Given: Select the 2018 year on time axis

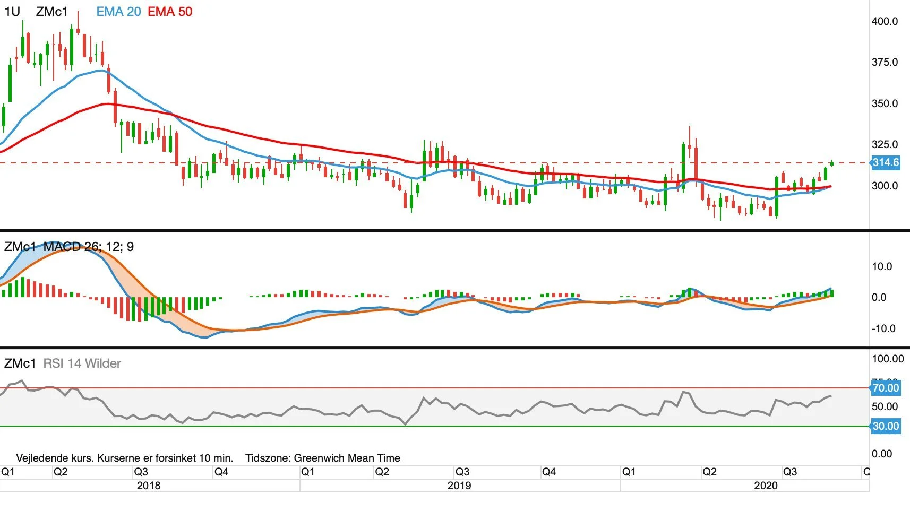Looking at the screenshot, I should pyautogui.click(x=149, y=486).
